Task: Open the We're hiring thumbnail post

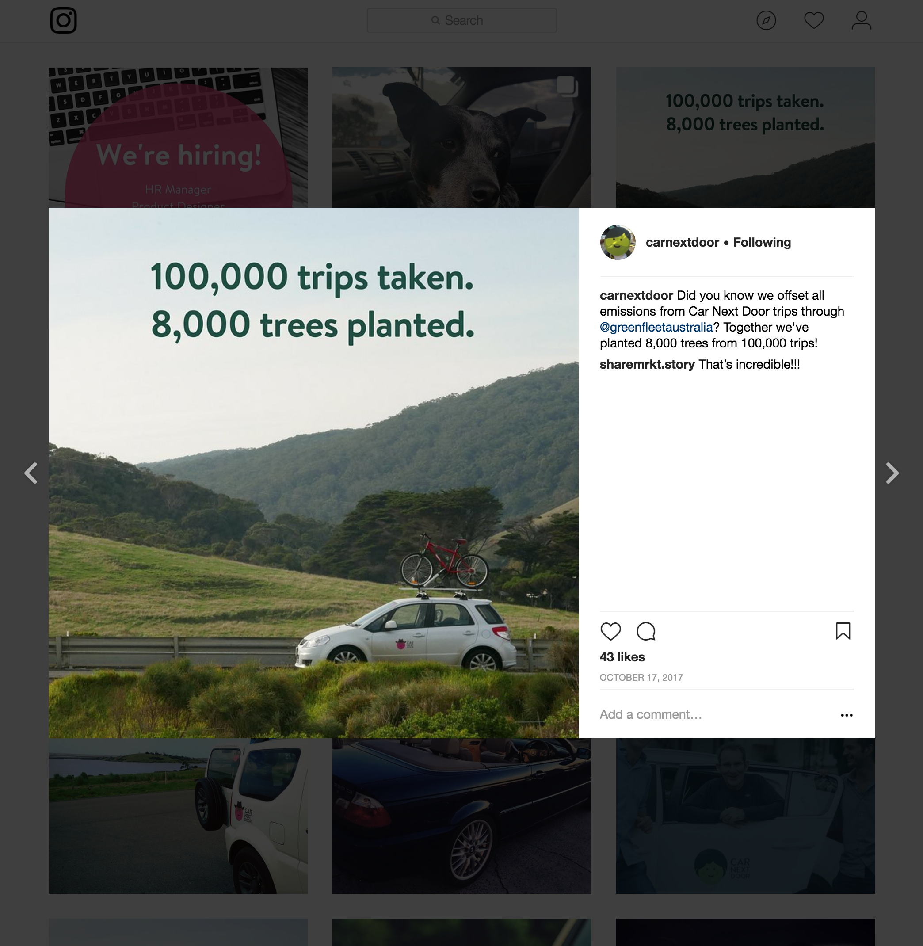Action: coord(178,138)
